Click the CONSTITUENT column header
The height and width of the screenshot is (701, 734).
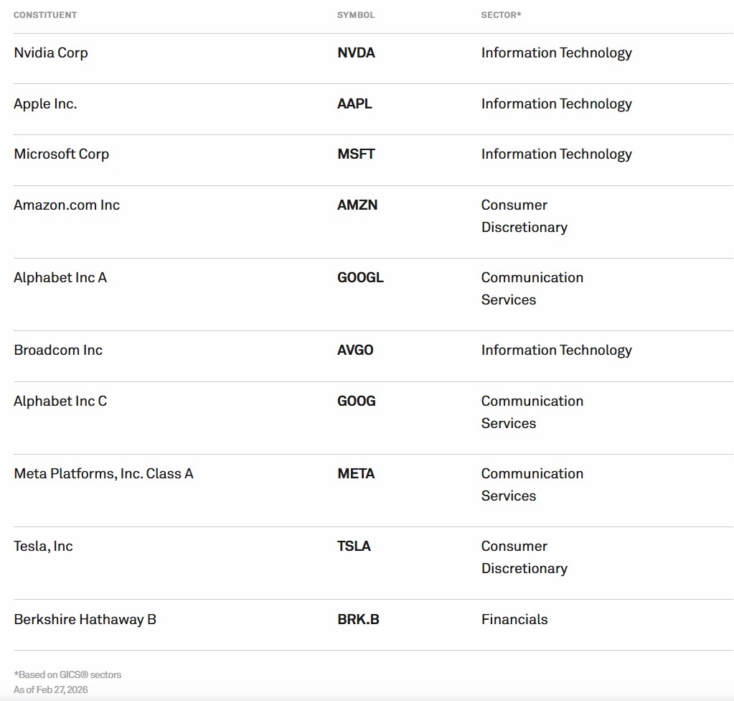pyautogui.click(x=45, y=15)
